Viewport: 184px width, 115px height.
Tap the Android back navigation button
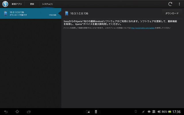(6, 112)
